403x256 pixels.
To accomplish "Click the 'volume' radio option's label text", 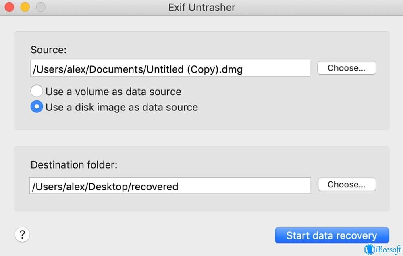I will [x=113, y=92].
